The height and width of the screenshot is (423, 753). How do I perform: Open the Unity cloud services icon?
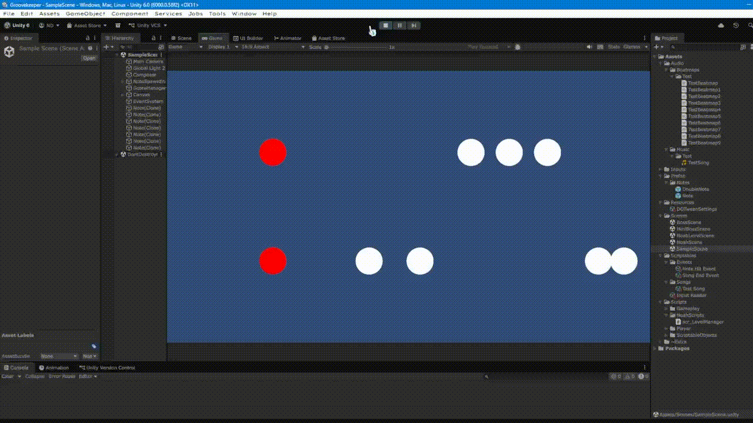click(721, 26)
